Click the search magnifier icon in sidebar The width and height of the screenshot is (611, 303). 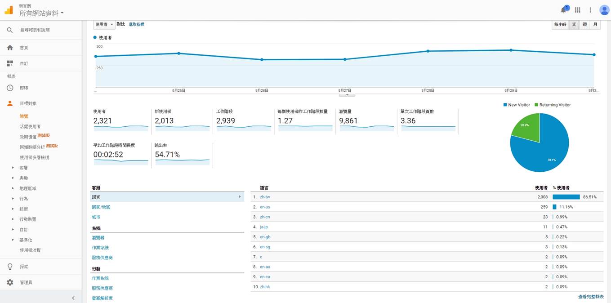tap(10, 30)
